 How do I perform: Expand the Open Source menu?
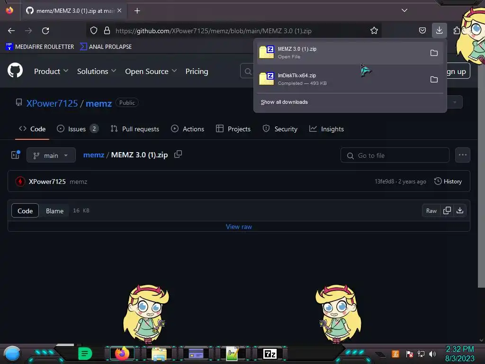click(x=151, y=71)
